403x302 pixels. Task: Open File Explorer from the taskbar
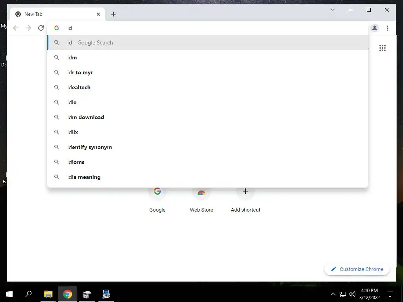click(x=48, y=294)
